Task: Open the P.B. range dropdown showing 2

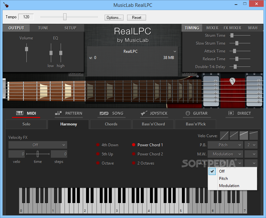Action: coord(251,145)
